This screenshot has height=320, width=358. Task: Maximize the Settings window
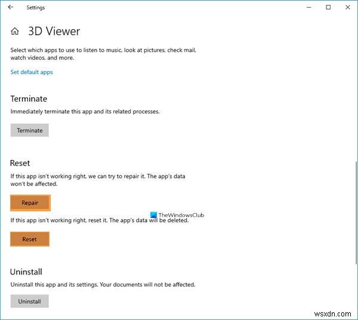(x=328, y=7)
